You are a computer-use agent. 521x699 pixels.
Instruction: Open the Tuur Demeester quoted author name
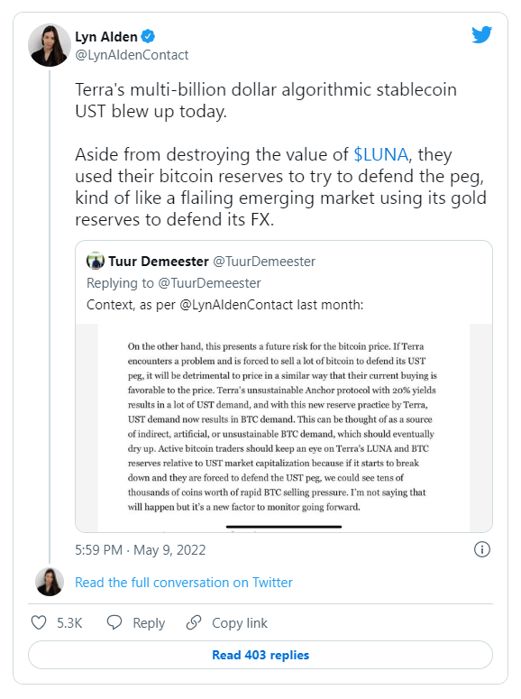[159, 262]
